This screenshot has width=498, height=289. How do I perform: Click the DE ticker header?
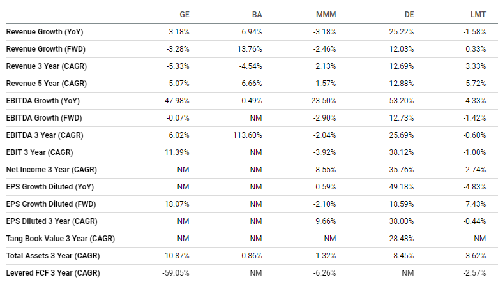[409, 15]
